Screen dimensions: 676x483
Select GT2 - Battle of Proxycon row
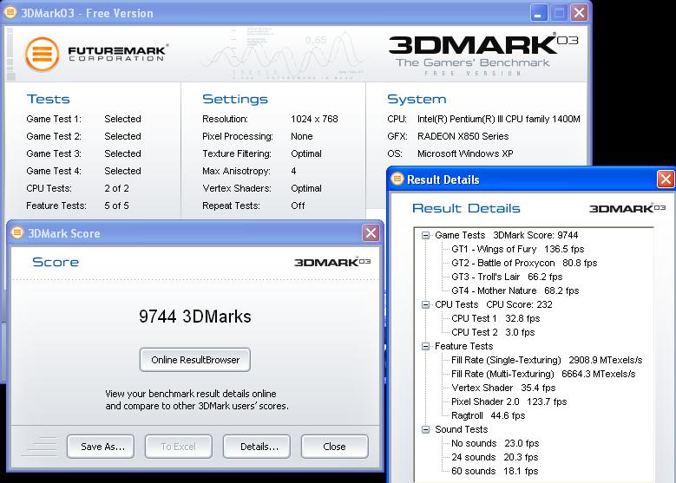(x=524, y=263)
